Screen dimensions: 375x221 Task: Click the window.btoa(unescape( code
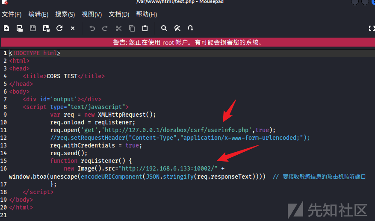45,177
